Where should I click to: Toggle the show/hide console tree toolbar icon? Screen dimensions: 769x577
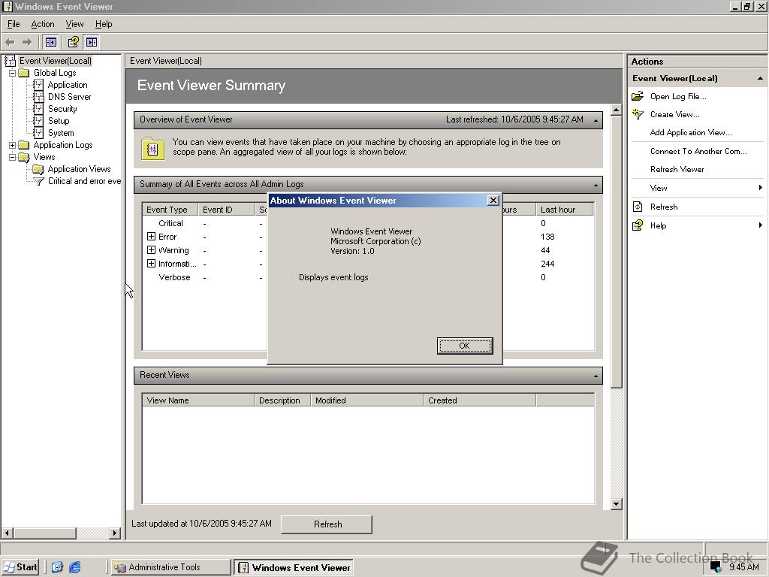(x=50, y=42)
